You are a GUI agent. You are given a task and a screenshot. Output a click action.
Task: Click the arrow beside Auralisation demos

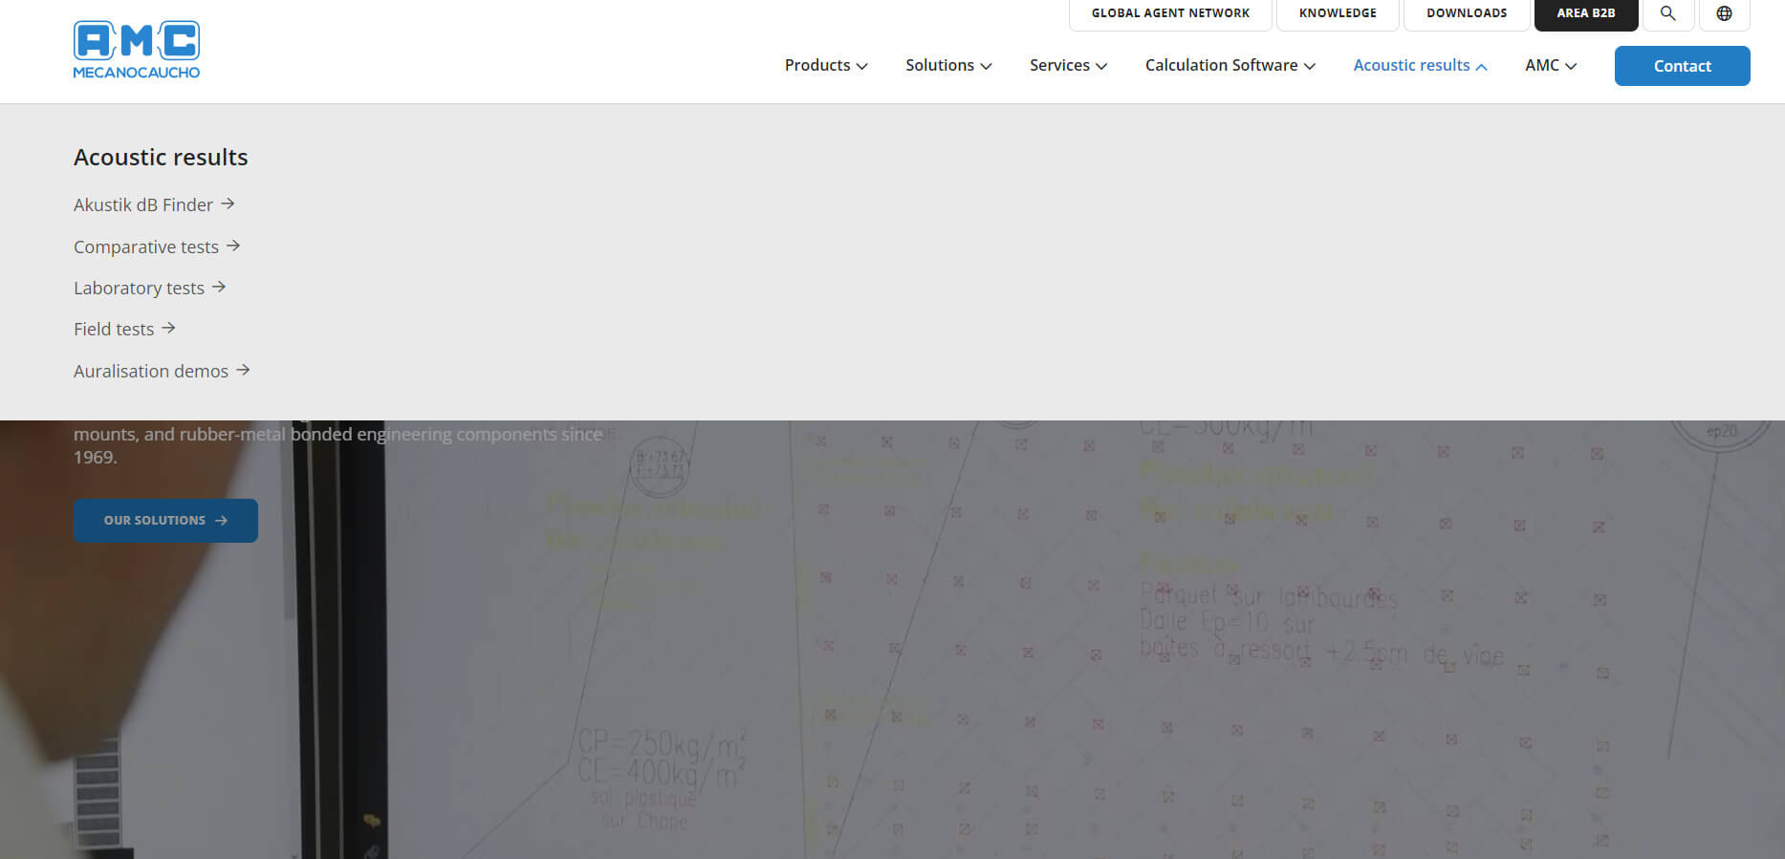243,370
